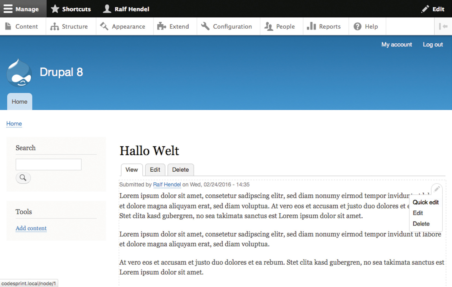Open Help from the admin toolbar
Image resolution: width=452 pixels, height=287 pixels.
coord(366,26)
